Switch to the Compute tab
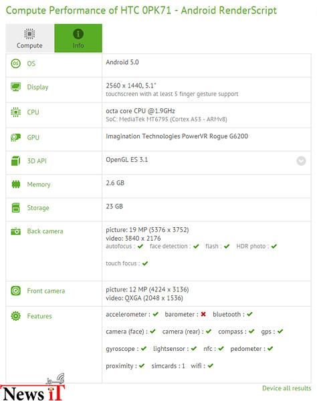 (x=29, y=38)
